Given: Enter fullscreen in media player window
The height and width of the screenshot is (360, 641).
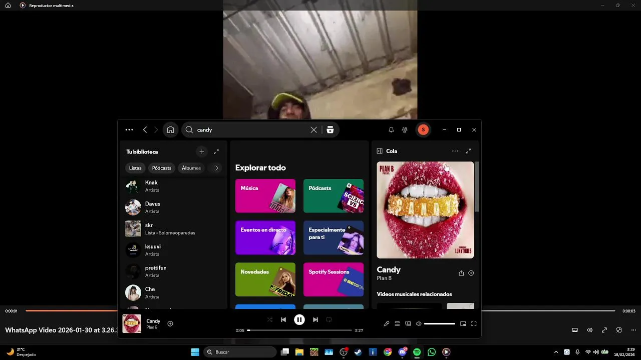Looking at the screenshot, I should (x=604, y=330).
